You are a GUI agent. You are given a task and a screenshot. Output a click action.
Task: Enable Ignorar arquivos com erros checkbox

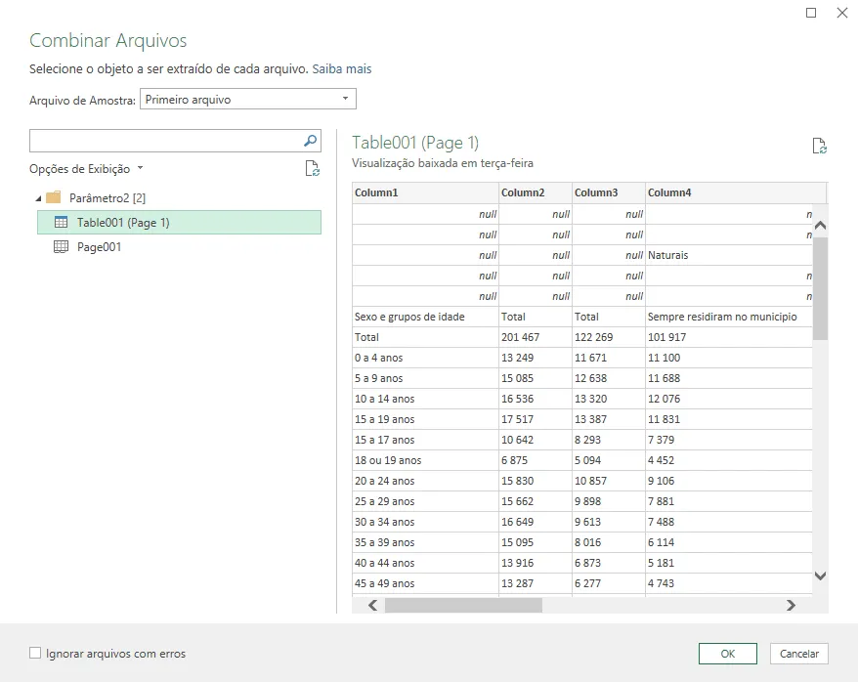pyautogui.click(x=35, y=653)
